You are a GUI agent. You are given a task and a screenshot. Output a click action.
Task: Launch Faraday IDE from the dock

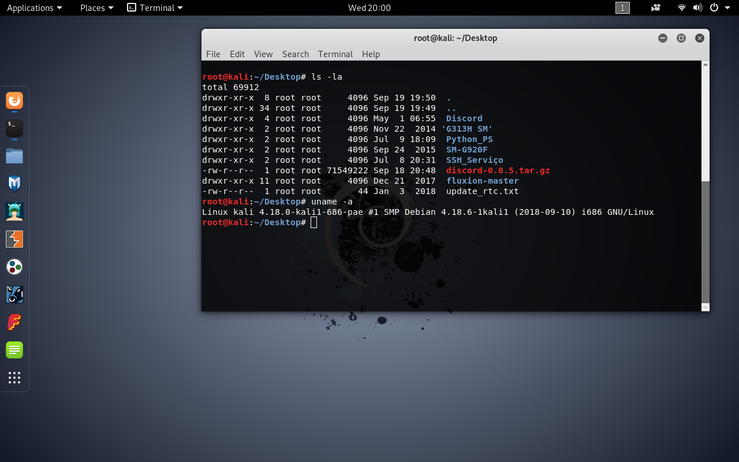14,322
